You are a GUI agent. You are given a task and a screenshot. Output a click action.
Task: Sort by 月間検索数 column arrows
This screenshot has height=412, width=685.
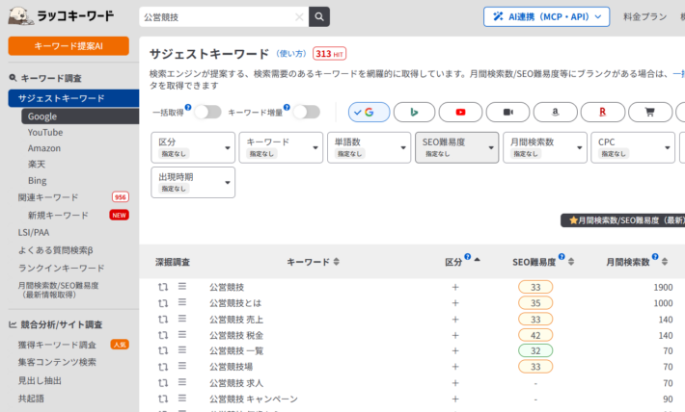click(x=665, y=262)
